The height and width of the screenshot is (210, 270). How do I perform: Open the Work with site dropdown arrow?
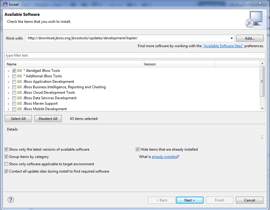coord(232,38)
